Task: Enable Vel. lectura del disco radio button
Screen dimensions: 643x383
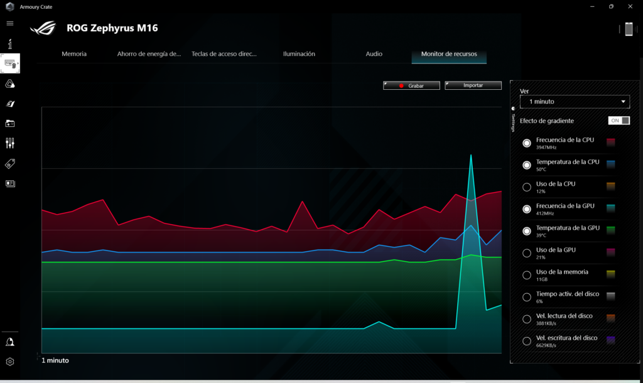Action: [527, 319]
